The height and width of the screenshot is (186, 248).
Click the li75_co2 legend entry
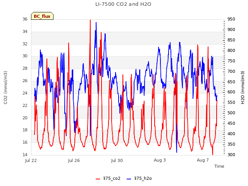(108, 178)
